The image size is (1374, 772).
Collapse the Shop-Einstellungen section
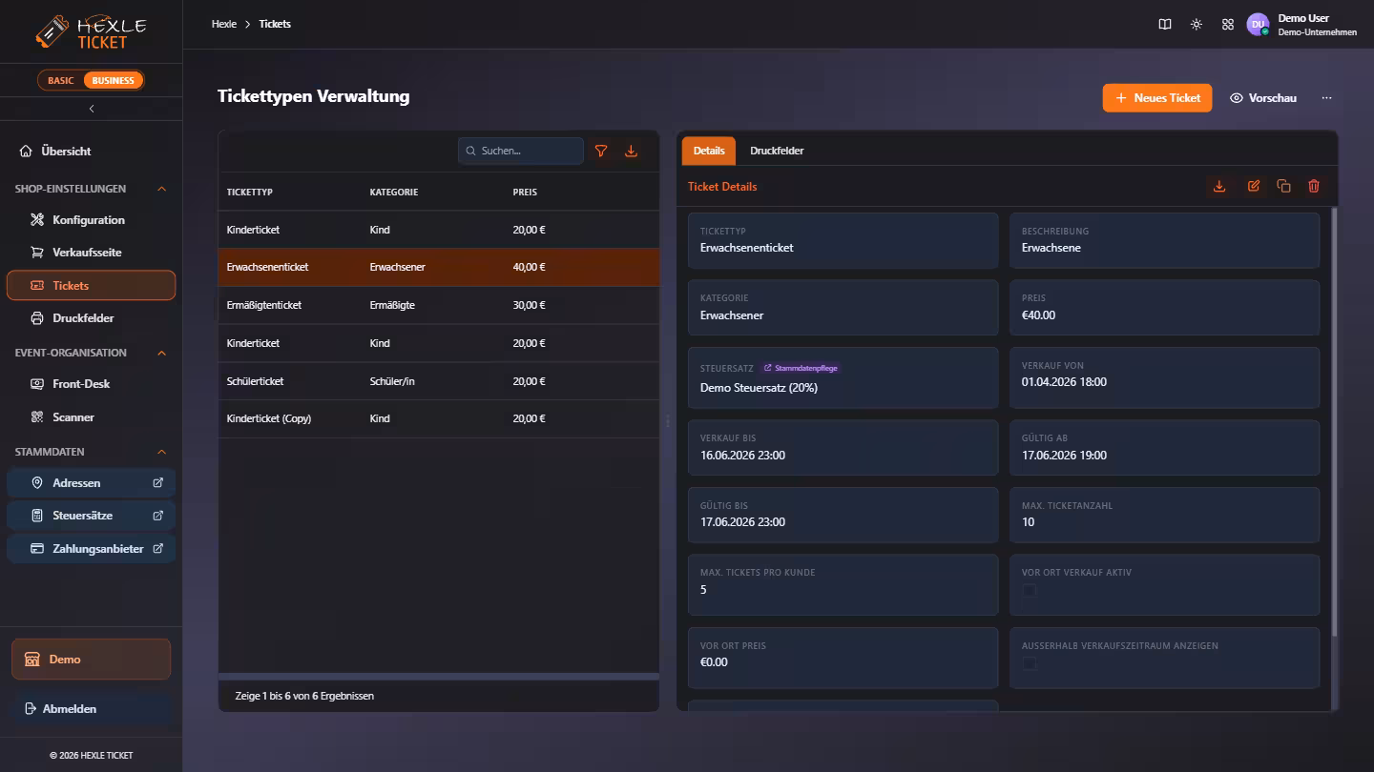coord(161,189)
